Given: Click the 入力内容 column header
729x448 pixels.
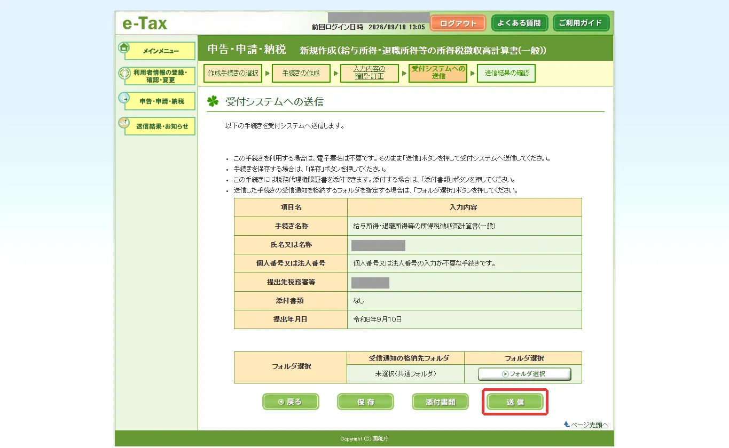Looking at the screenshot, I should click(465, 207).
